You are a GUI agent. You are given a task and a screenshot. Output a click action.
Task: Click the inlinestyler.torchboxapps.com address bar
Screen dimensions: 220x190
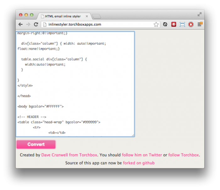coord(101,25)
